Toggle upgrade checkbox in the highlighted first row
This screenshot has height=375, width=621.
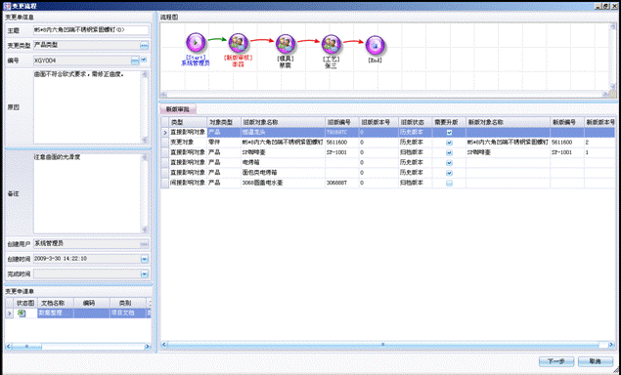[449, 133]
